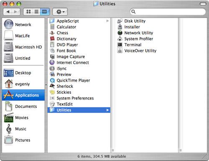209x161 pixels.
Task: Open the Music sidebar icon
Action: [x=9, y=129]
